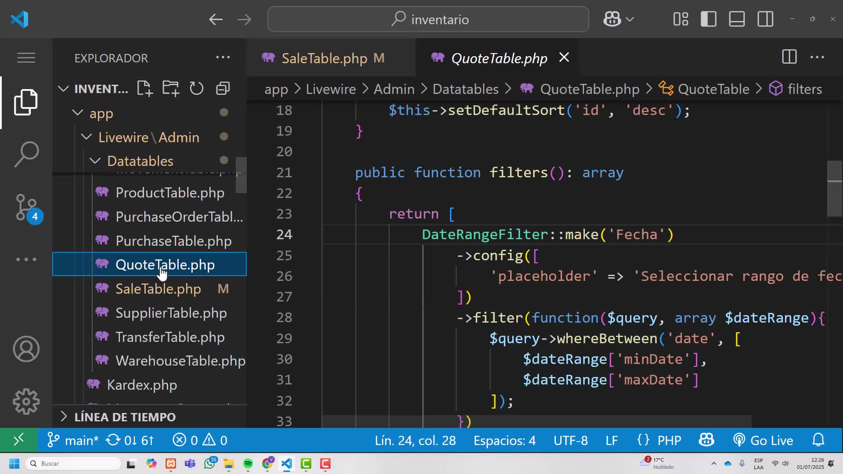Viewport: 843px width, 474px height.
Task: Go back using the navigation arrow
Action: [x=216, y=19]
